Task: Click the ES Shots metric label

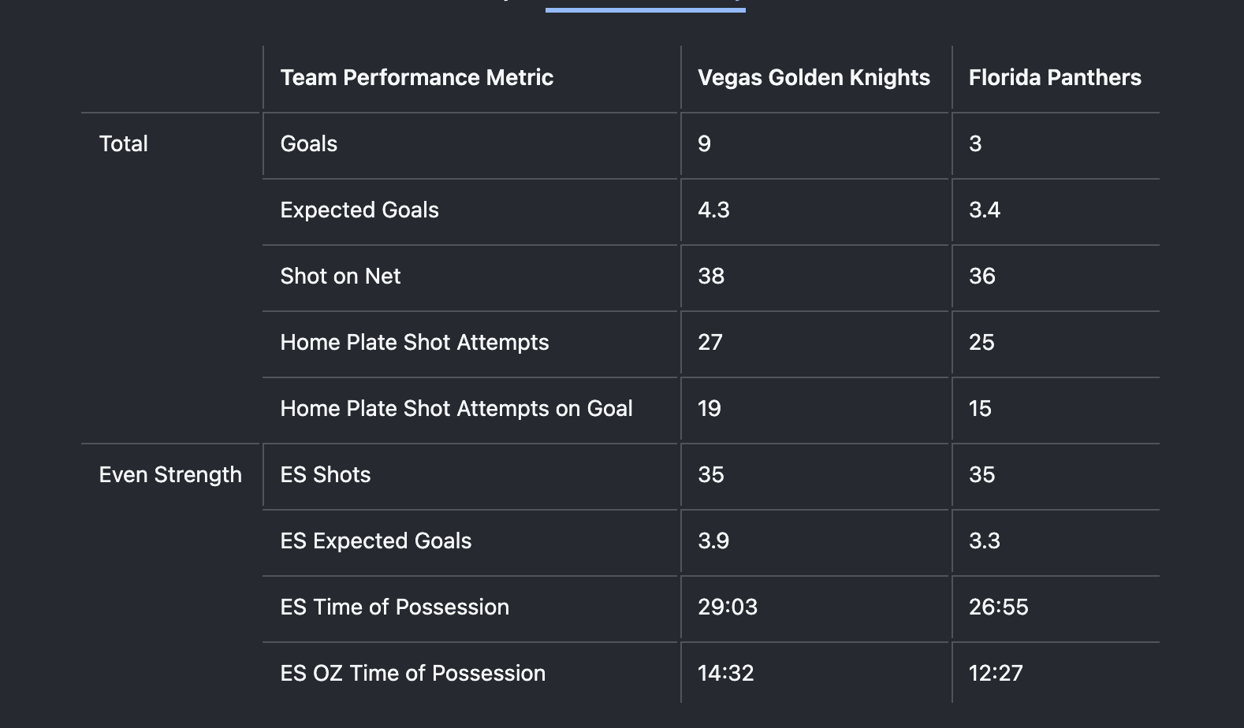Action: (x=326, y=474)
